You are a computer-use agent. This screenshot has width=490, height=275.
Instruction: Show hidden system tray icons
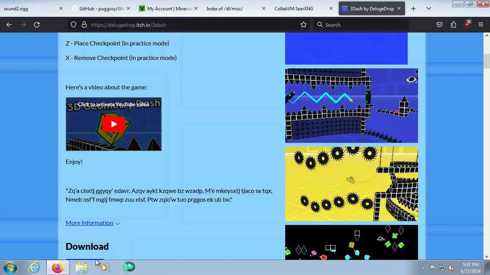tap(423, 268)
